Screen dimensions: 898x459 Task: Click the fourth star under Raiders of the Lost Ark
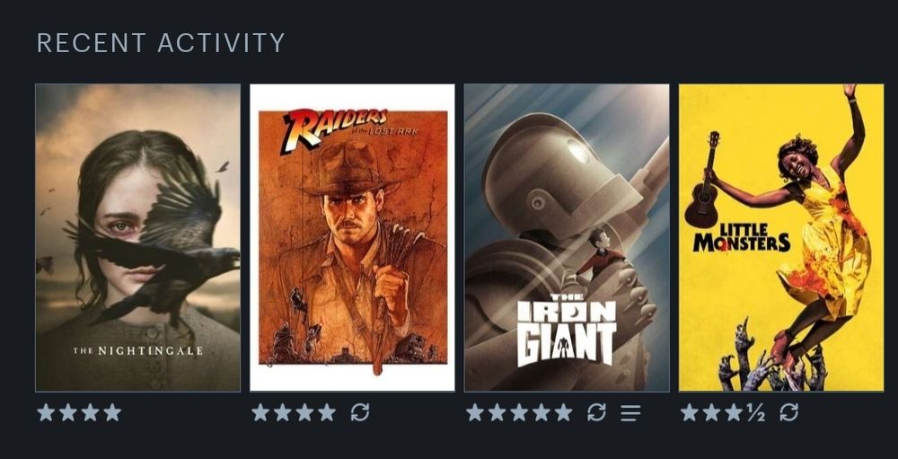327,412
